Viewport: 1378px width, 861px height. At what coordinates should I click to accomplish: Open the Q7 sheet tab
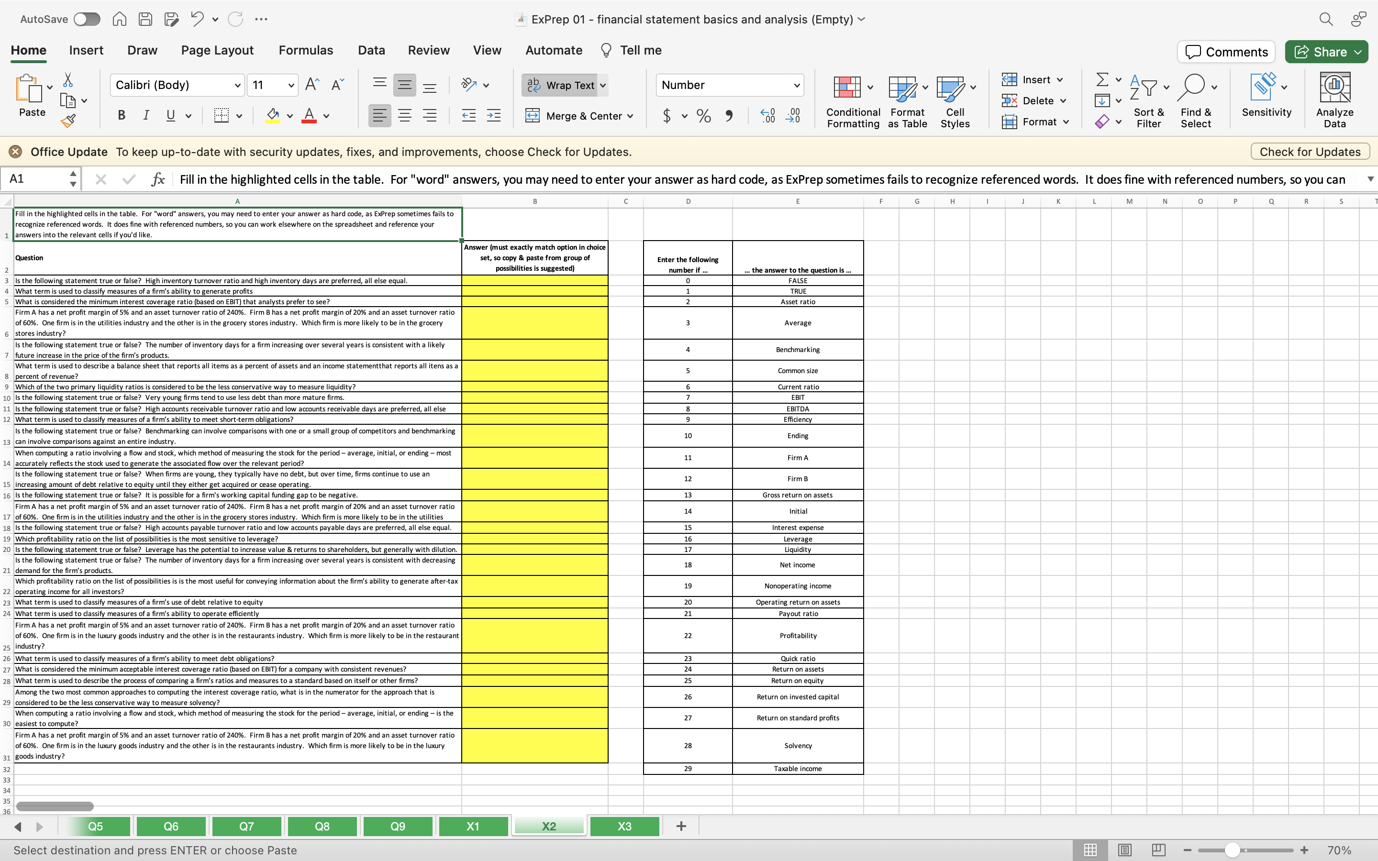pos(246,826)
